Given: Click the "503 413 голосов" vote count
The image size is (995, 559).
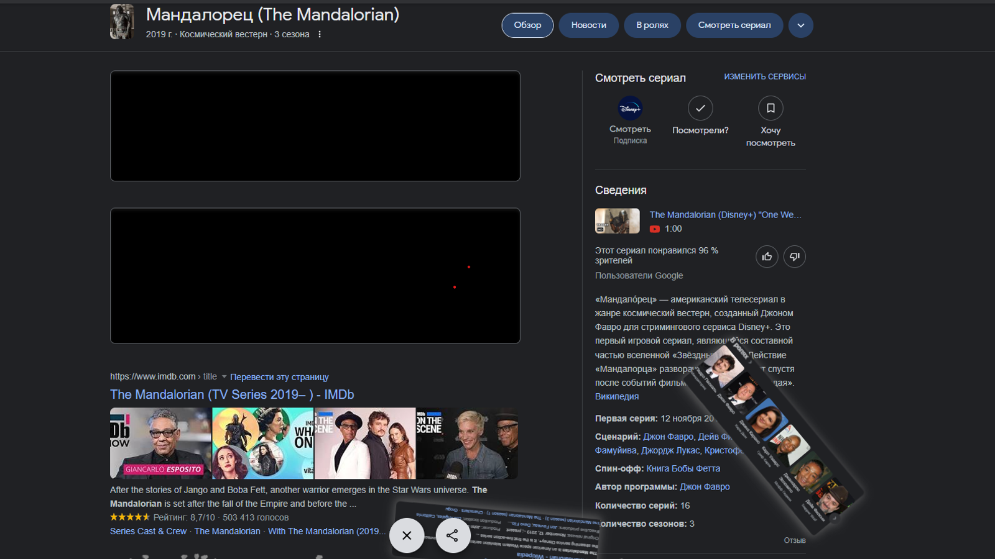Looking at the screenshot, I should click(256, 518).
